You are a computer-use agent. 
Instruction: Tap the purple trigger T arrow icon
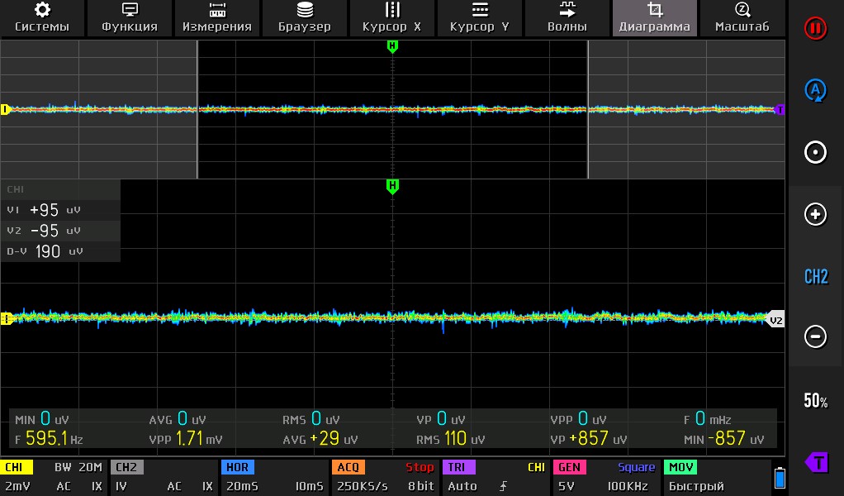click(816, 462)
